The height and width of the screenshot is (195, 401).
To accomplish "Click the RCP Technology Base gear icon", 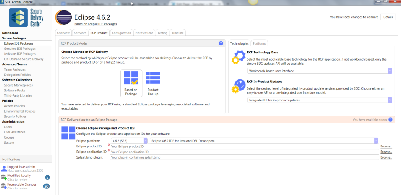I will (x=238, y=56).
